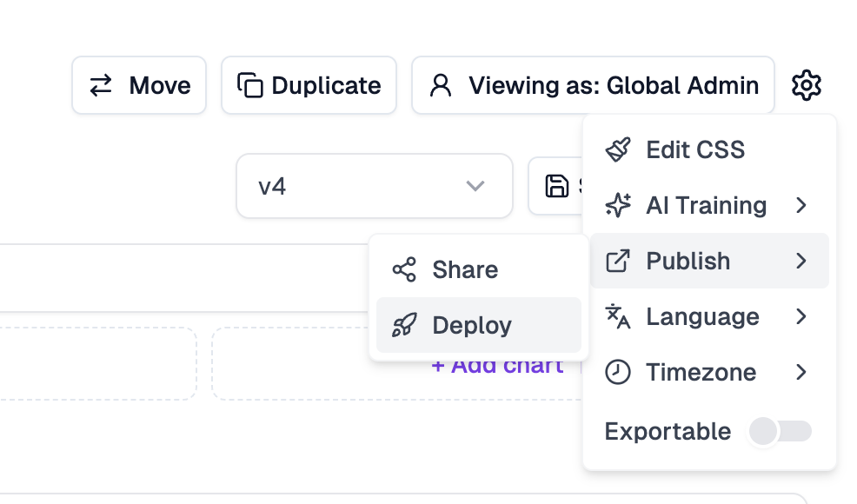Open the Language submenu
The width and height of the screenshot is (857, 504).
709,316
